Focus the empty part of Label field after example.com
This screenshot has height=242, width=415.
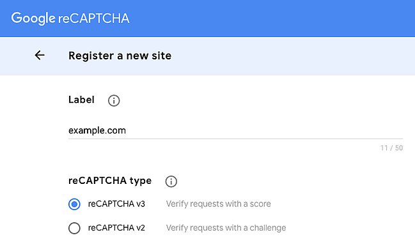265,130
